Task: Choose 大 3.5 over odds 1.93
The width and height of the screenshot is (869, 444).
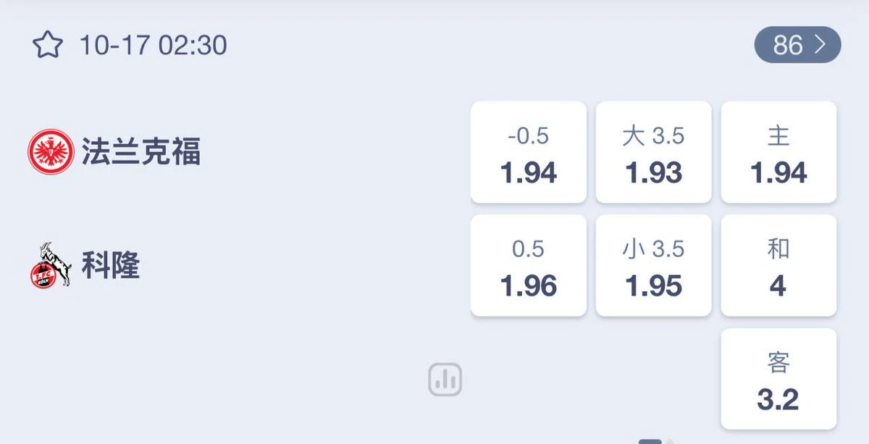Action: 653,152
